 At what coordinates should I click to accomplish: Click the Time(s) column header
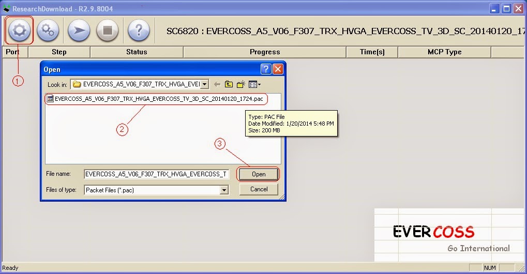372,52
